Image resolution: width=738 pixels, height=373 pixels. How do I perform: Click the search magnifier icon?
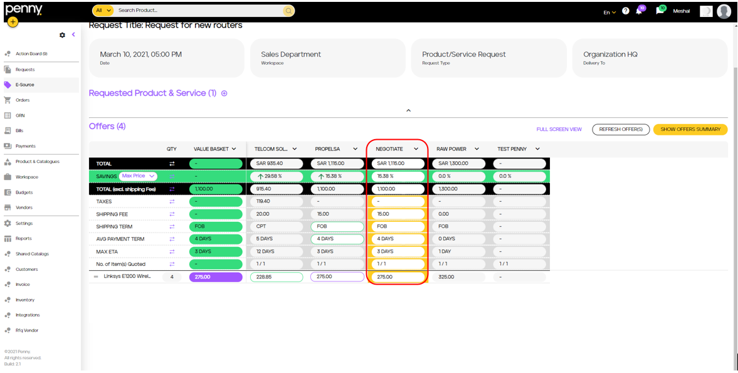click(x=288, y=11)
